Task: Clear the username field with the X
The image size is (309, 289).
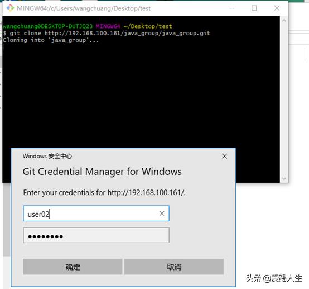Action: [162, 214]
